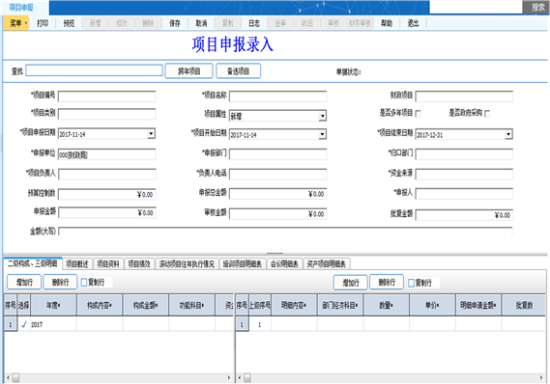
Task: Click 取消 in the toolbar
Action: (201, 23)
